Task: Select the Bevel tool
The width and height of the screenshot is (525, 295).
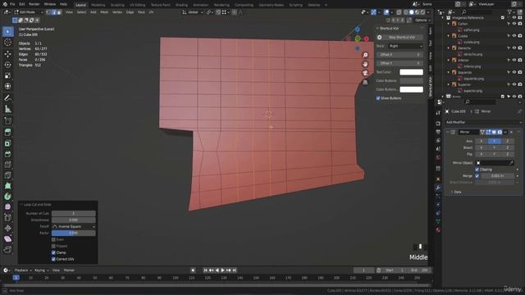Action: click(x=7, y=154)
